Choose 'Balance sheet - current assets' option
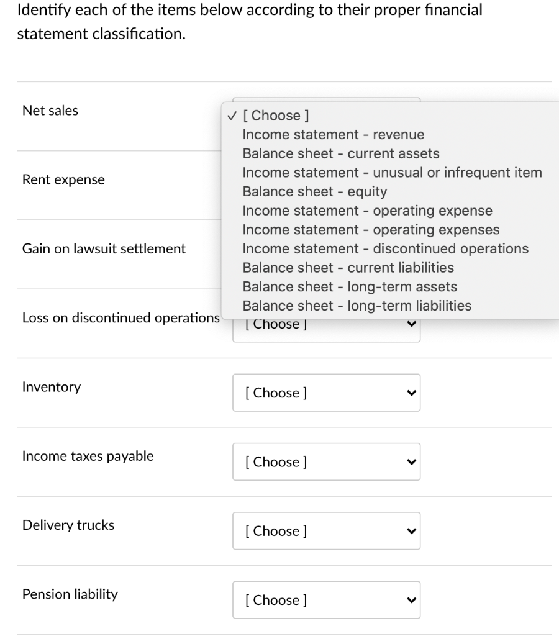This screenshot has height=636, width=559. pos(340,153)
